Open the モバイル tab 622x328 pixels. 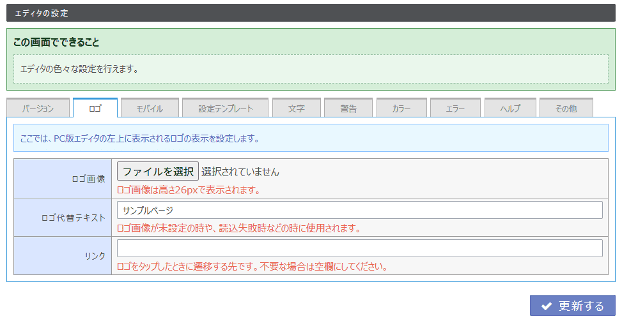pos(150,108)
